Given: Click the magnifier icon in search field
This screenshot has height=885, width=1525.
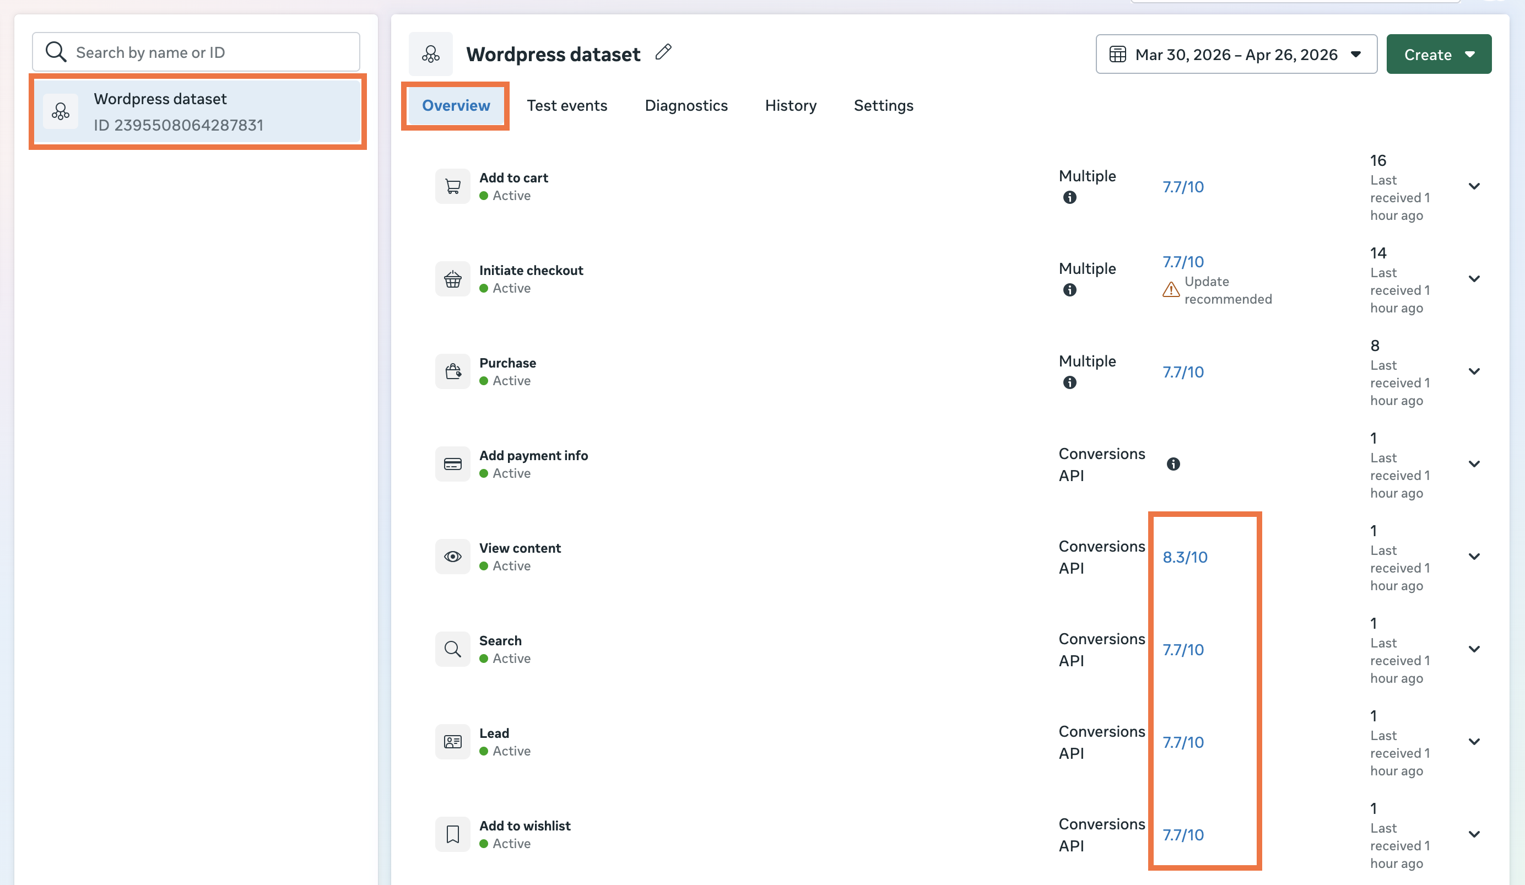Looking at the screenshot, I should (x=56, y=52).
